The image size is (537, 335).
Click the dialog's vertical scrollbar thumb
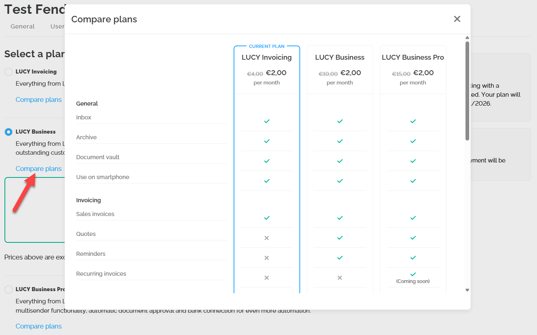(467, 91)
